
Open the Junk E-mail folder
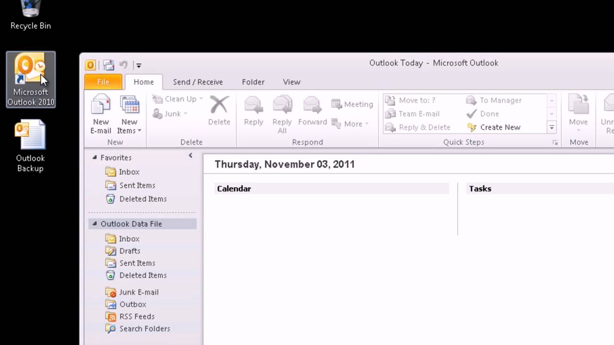[x=132, y=292]
